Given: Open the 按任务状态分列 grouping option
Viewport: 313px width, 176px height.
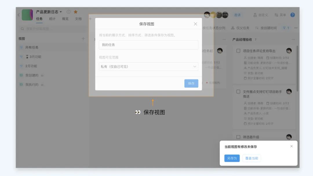Looking at the screenshot, I should 214,28.
